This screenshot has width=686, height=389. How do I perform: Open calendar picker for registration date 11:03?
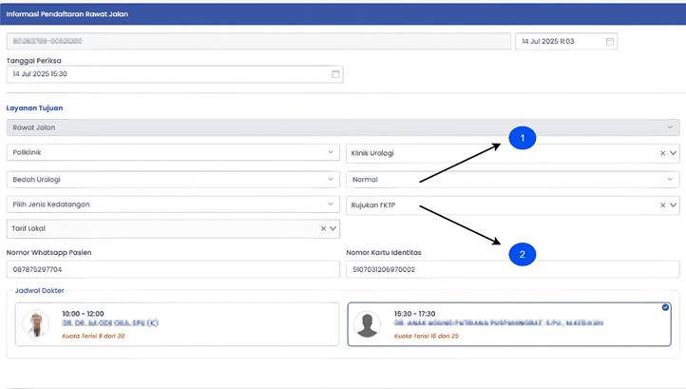(x=610, y=42)
